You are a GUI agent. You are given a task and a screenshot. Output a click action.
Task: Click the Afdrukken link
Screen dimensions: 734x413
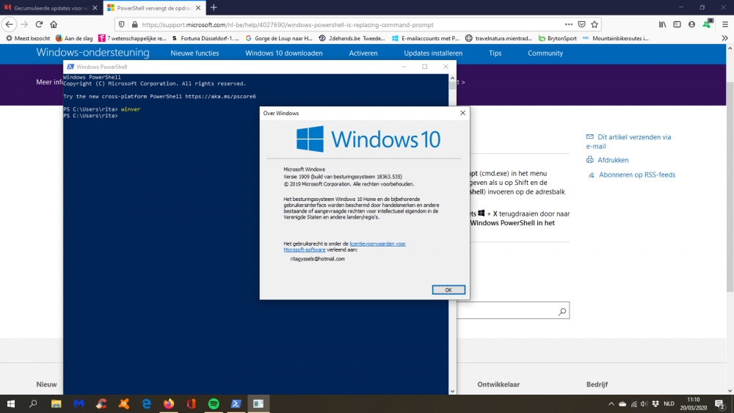coord(613,160)
